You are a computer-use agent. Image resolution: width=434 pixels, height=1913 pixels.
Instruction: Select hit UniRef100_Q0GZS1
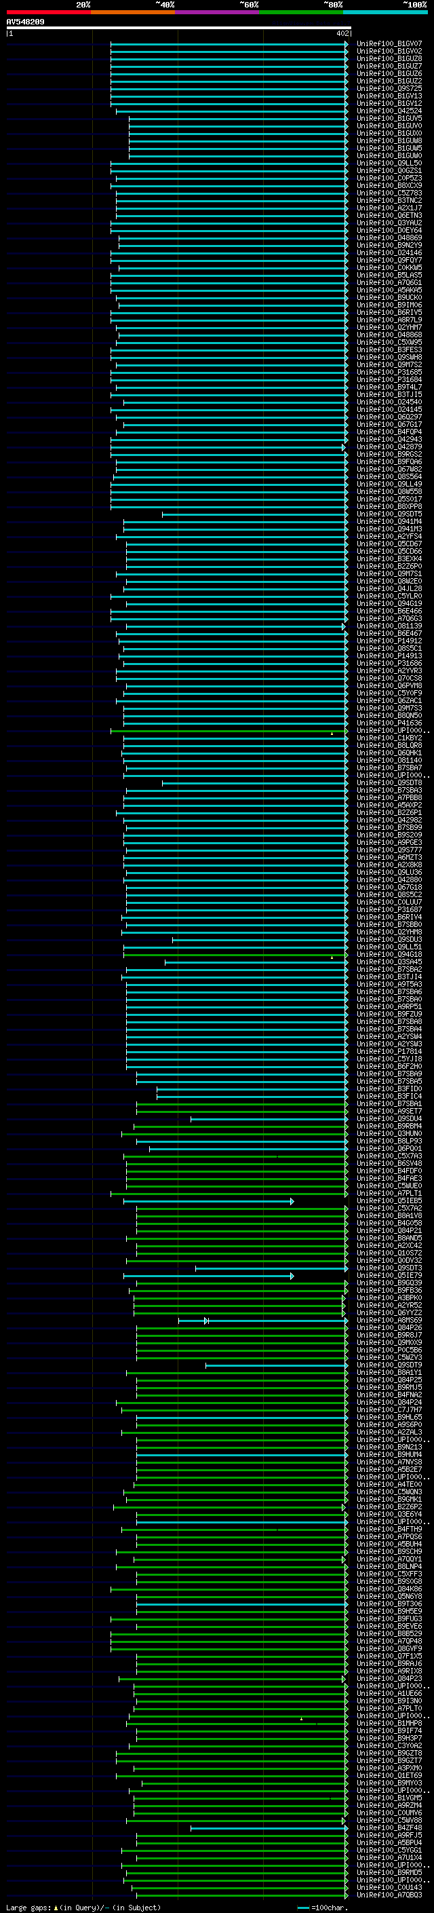(x=389, y=171)
